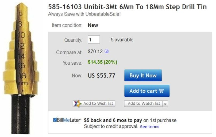The image size is (216, 137).
Task: Click the Always Save with UnbeatableSale tagline
Action: click(84, 14)
